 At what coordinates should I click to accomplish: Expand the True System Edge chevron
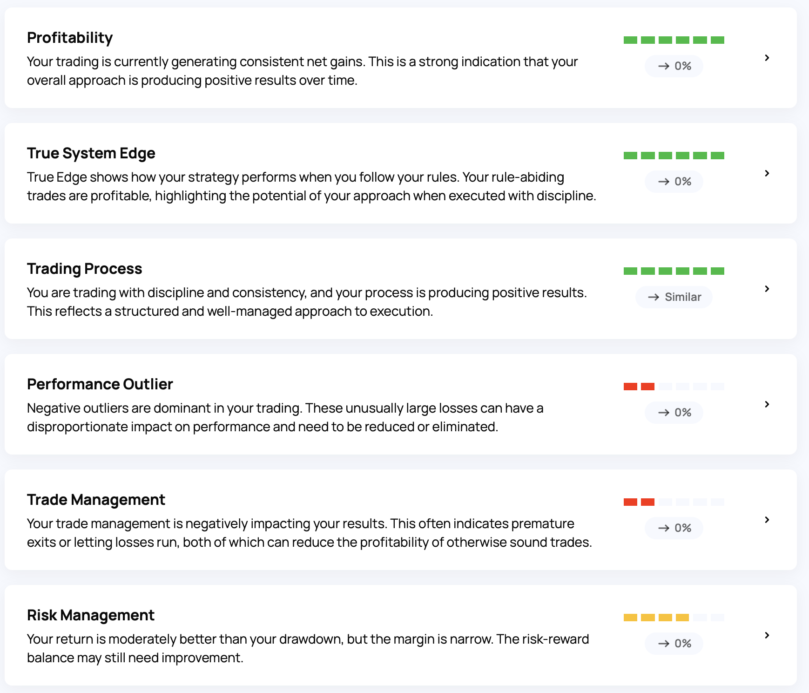767,173
